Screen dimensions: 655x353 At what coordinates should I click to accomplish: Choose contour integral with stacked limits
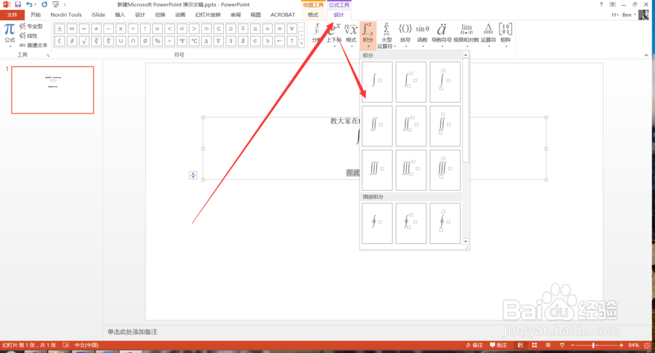(445, 223)
